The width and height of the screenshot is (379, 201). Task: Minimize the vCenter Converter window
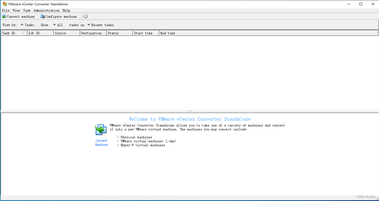pos(349,4)
